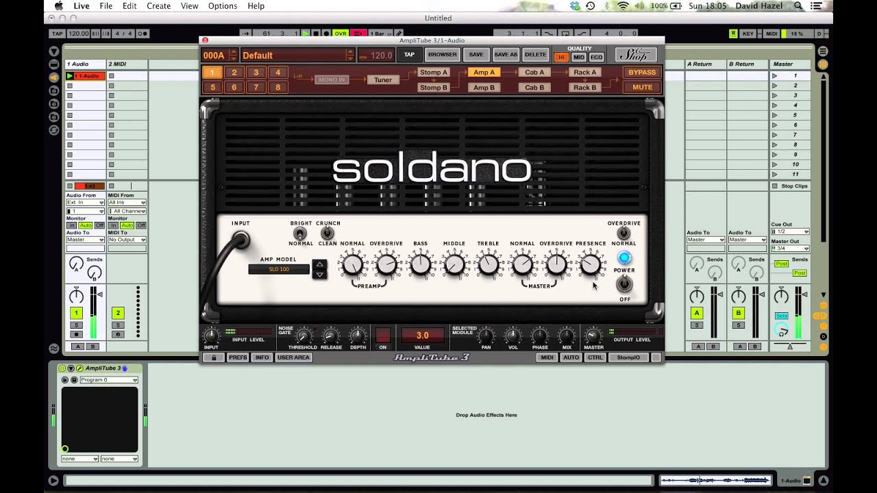877x493 pixels.
Task: Turn the Bass knob on the amp
Action: pyautogui.click(x=420, y=264)
